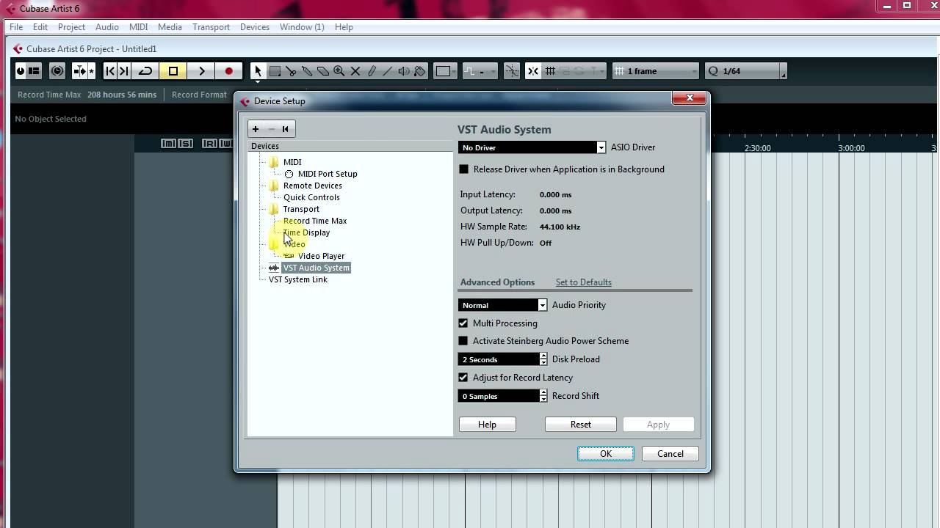Click the Reset button
The height and width of the screenshot is (528, 940).
(580, 425)
